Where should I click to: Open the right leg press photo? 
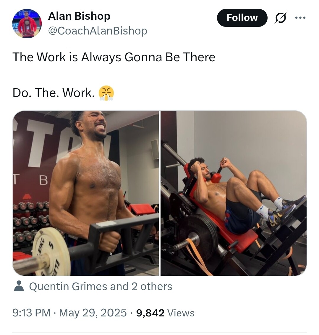[x=234, y=193]
